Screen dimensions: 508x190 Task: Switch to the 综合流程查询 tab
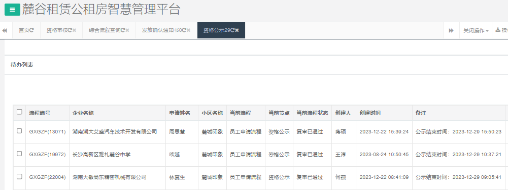coord(109,30)
